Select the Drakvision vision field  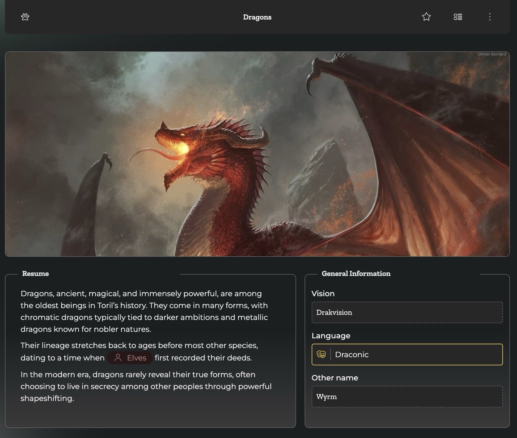[407, 312]
